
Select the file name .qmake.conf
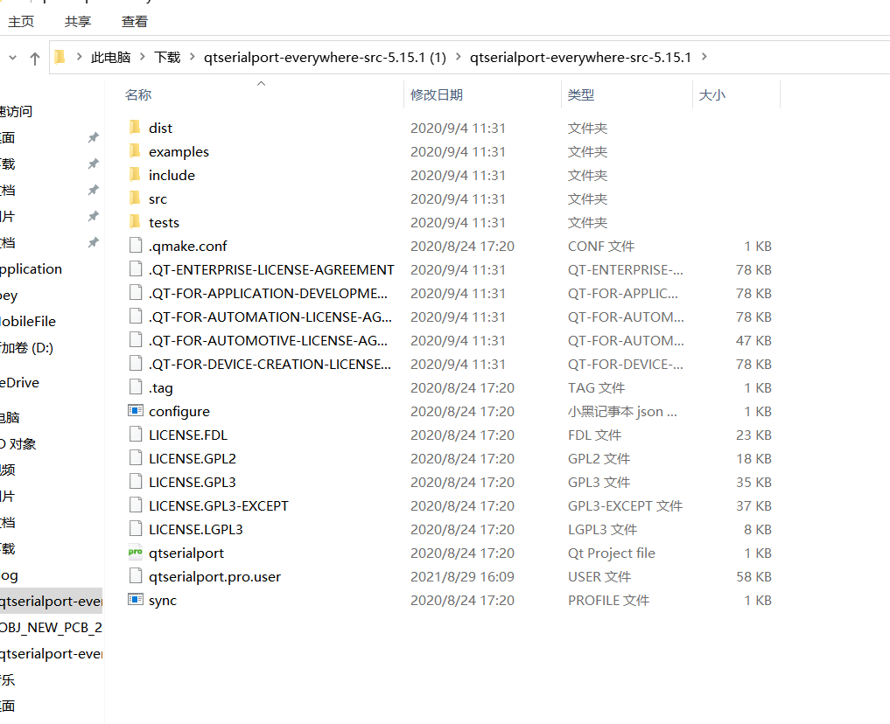[x=188, y=246]
